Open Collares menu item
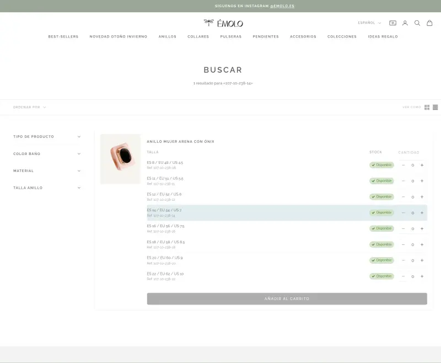441x363 pixels. pos(198,36)
